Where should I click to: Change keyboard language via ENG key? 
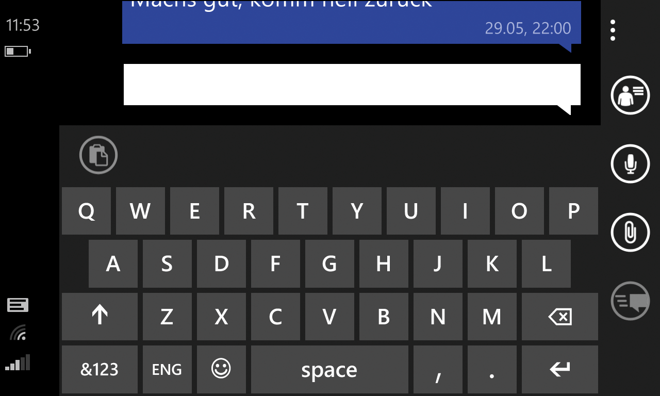click(x=167, y=369)
